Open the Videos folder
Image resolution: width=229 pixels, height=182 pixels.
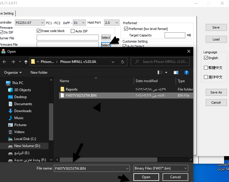16,132
